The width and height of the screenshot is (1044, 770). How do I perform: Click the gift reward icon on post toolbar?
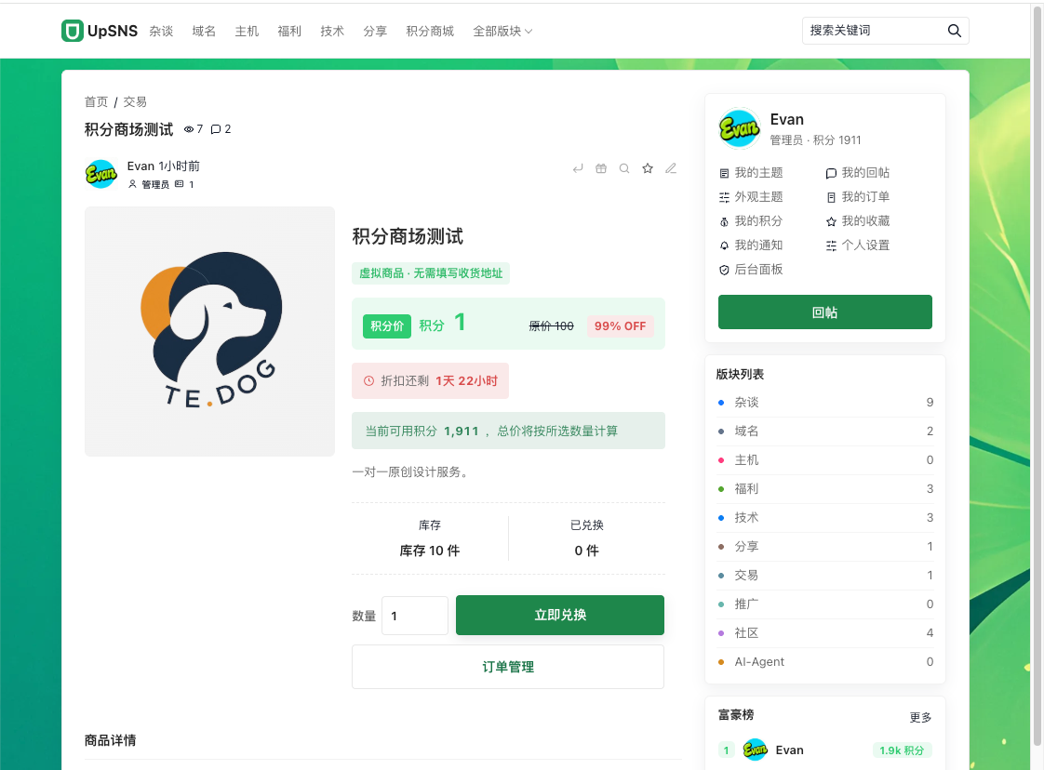[601, 168]
